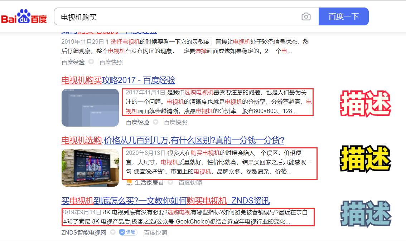Click the Baidu logo
406x241 pixels.
(x=24, y=16)
